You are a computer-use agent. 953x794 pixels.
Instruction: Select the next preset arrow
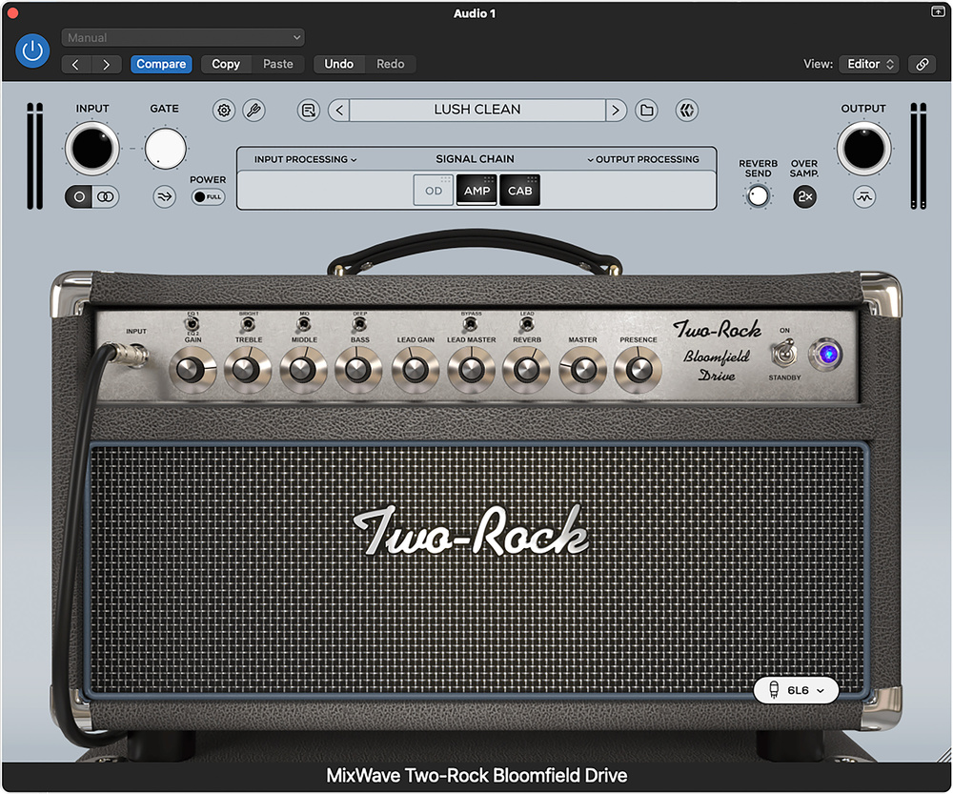(616, 111)
